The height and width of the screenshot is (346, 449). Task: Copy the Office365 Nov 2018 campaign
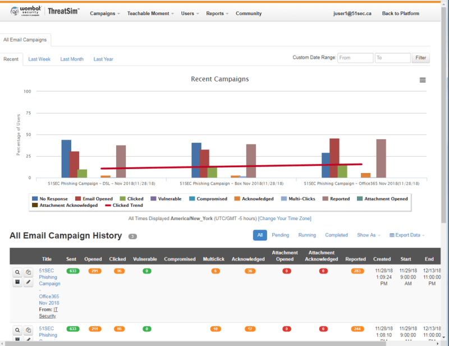(x=28, y=272)
